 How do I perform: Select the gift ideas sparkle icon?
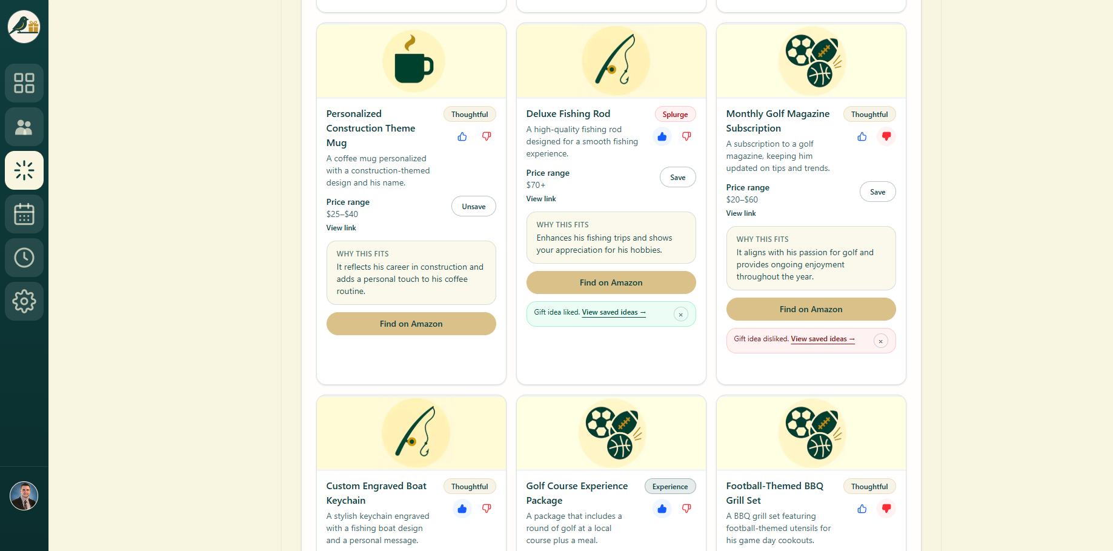click(24, 170)
